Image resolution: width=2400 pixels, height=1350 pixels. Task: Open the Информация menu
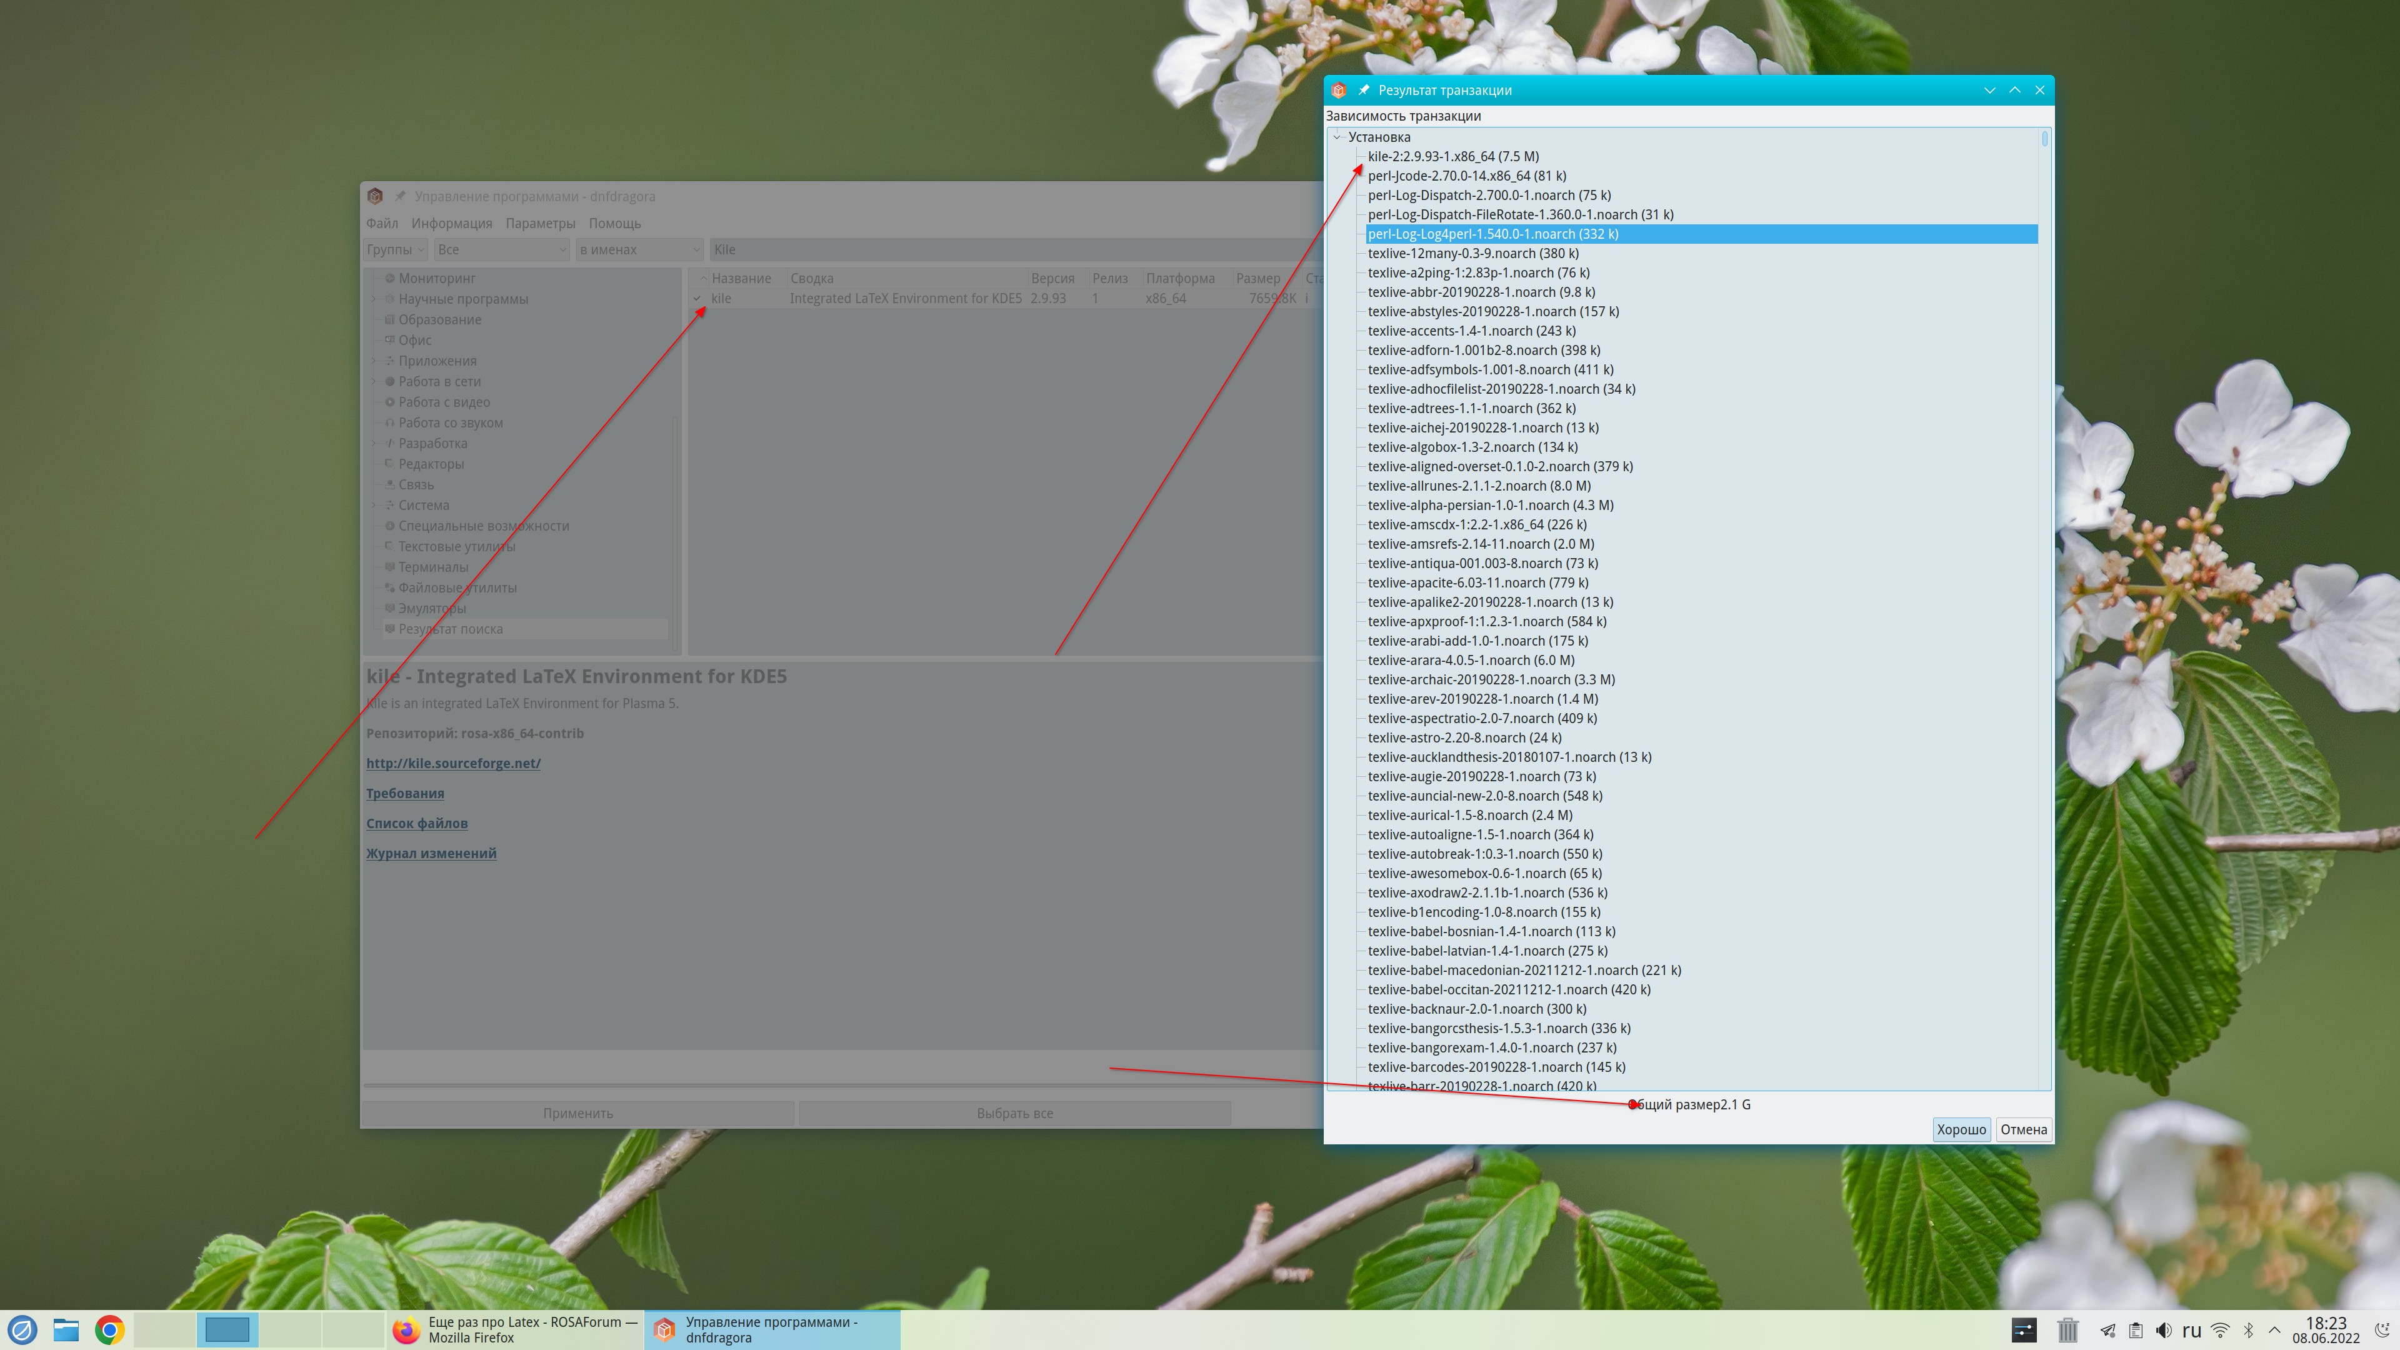point(451,224)
